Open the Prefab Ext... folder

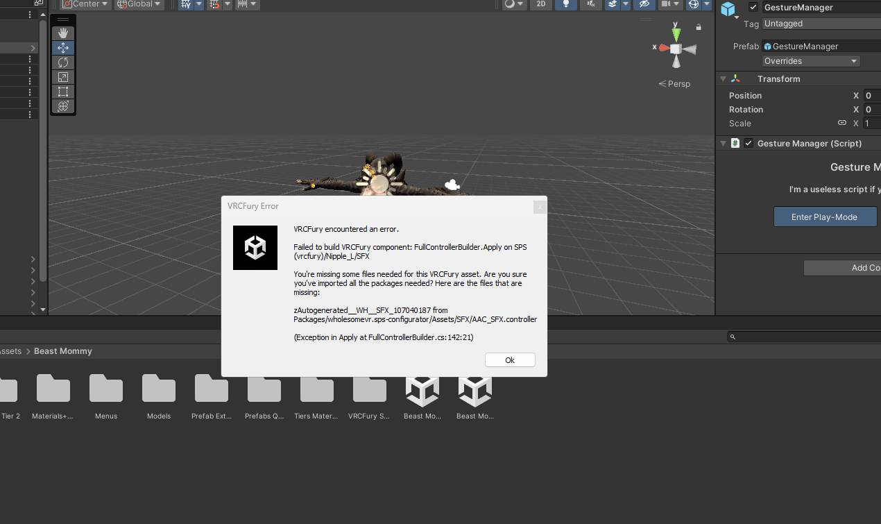212,397
